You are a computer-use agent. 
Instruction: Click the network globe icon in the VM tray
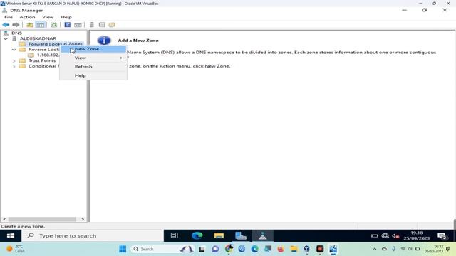click(385, 235)
